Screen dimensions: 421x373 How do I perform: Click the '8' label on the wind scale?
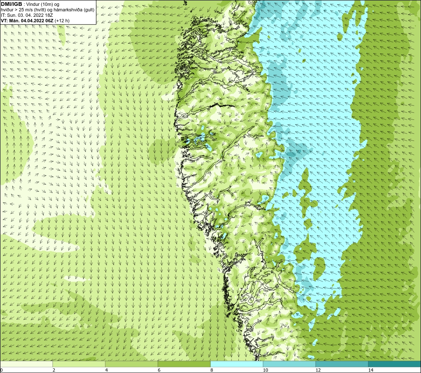click(212, 370)
